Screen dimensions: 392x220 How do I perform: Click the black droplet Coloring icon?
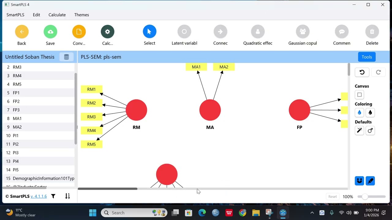point(370,112)
